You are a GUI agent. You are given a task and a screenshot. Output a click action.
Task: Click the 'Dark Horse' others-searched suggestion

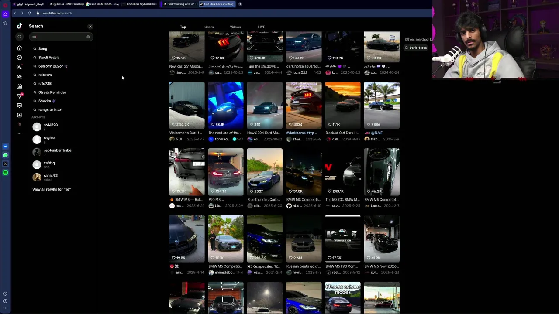[415, 48]
